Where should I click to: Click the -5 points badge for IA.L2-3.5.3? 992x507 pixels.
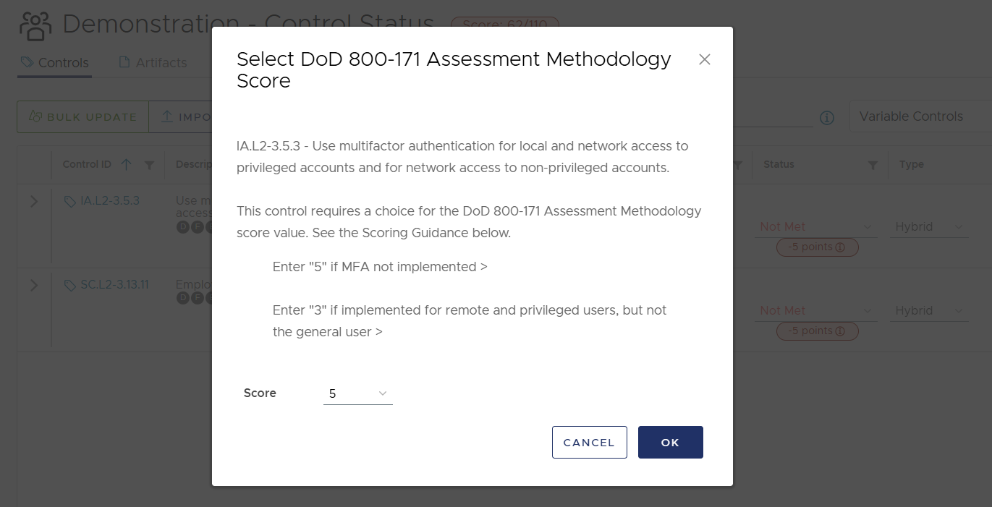pos(817,247)
